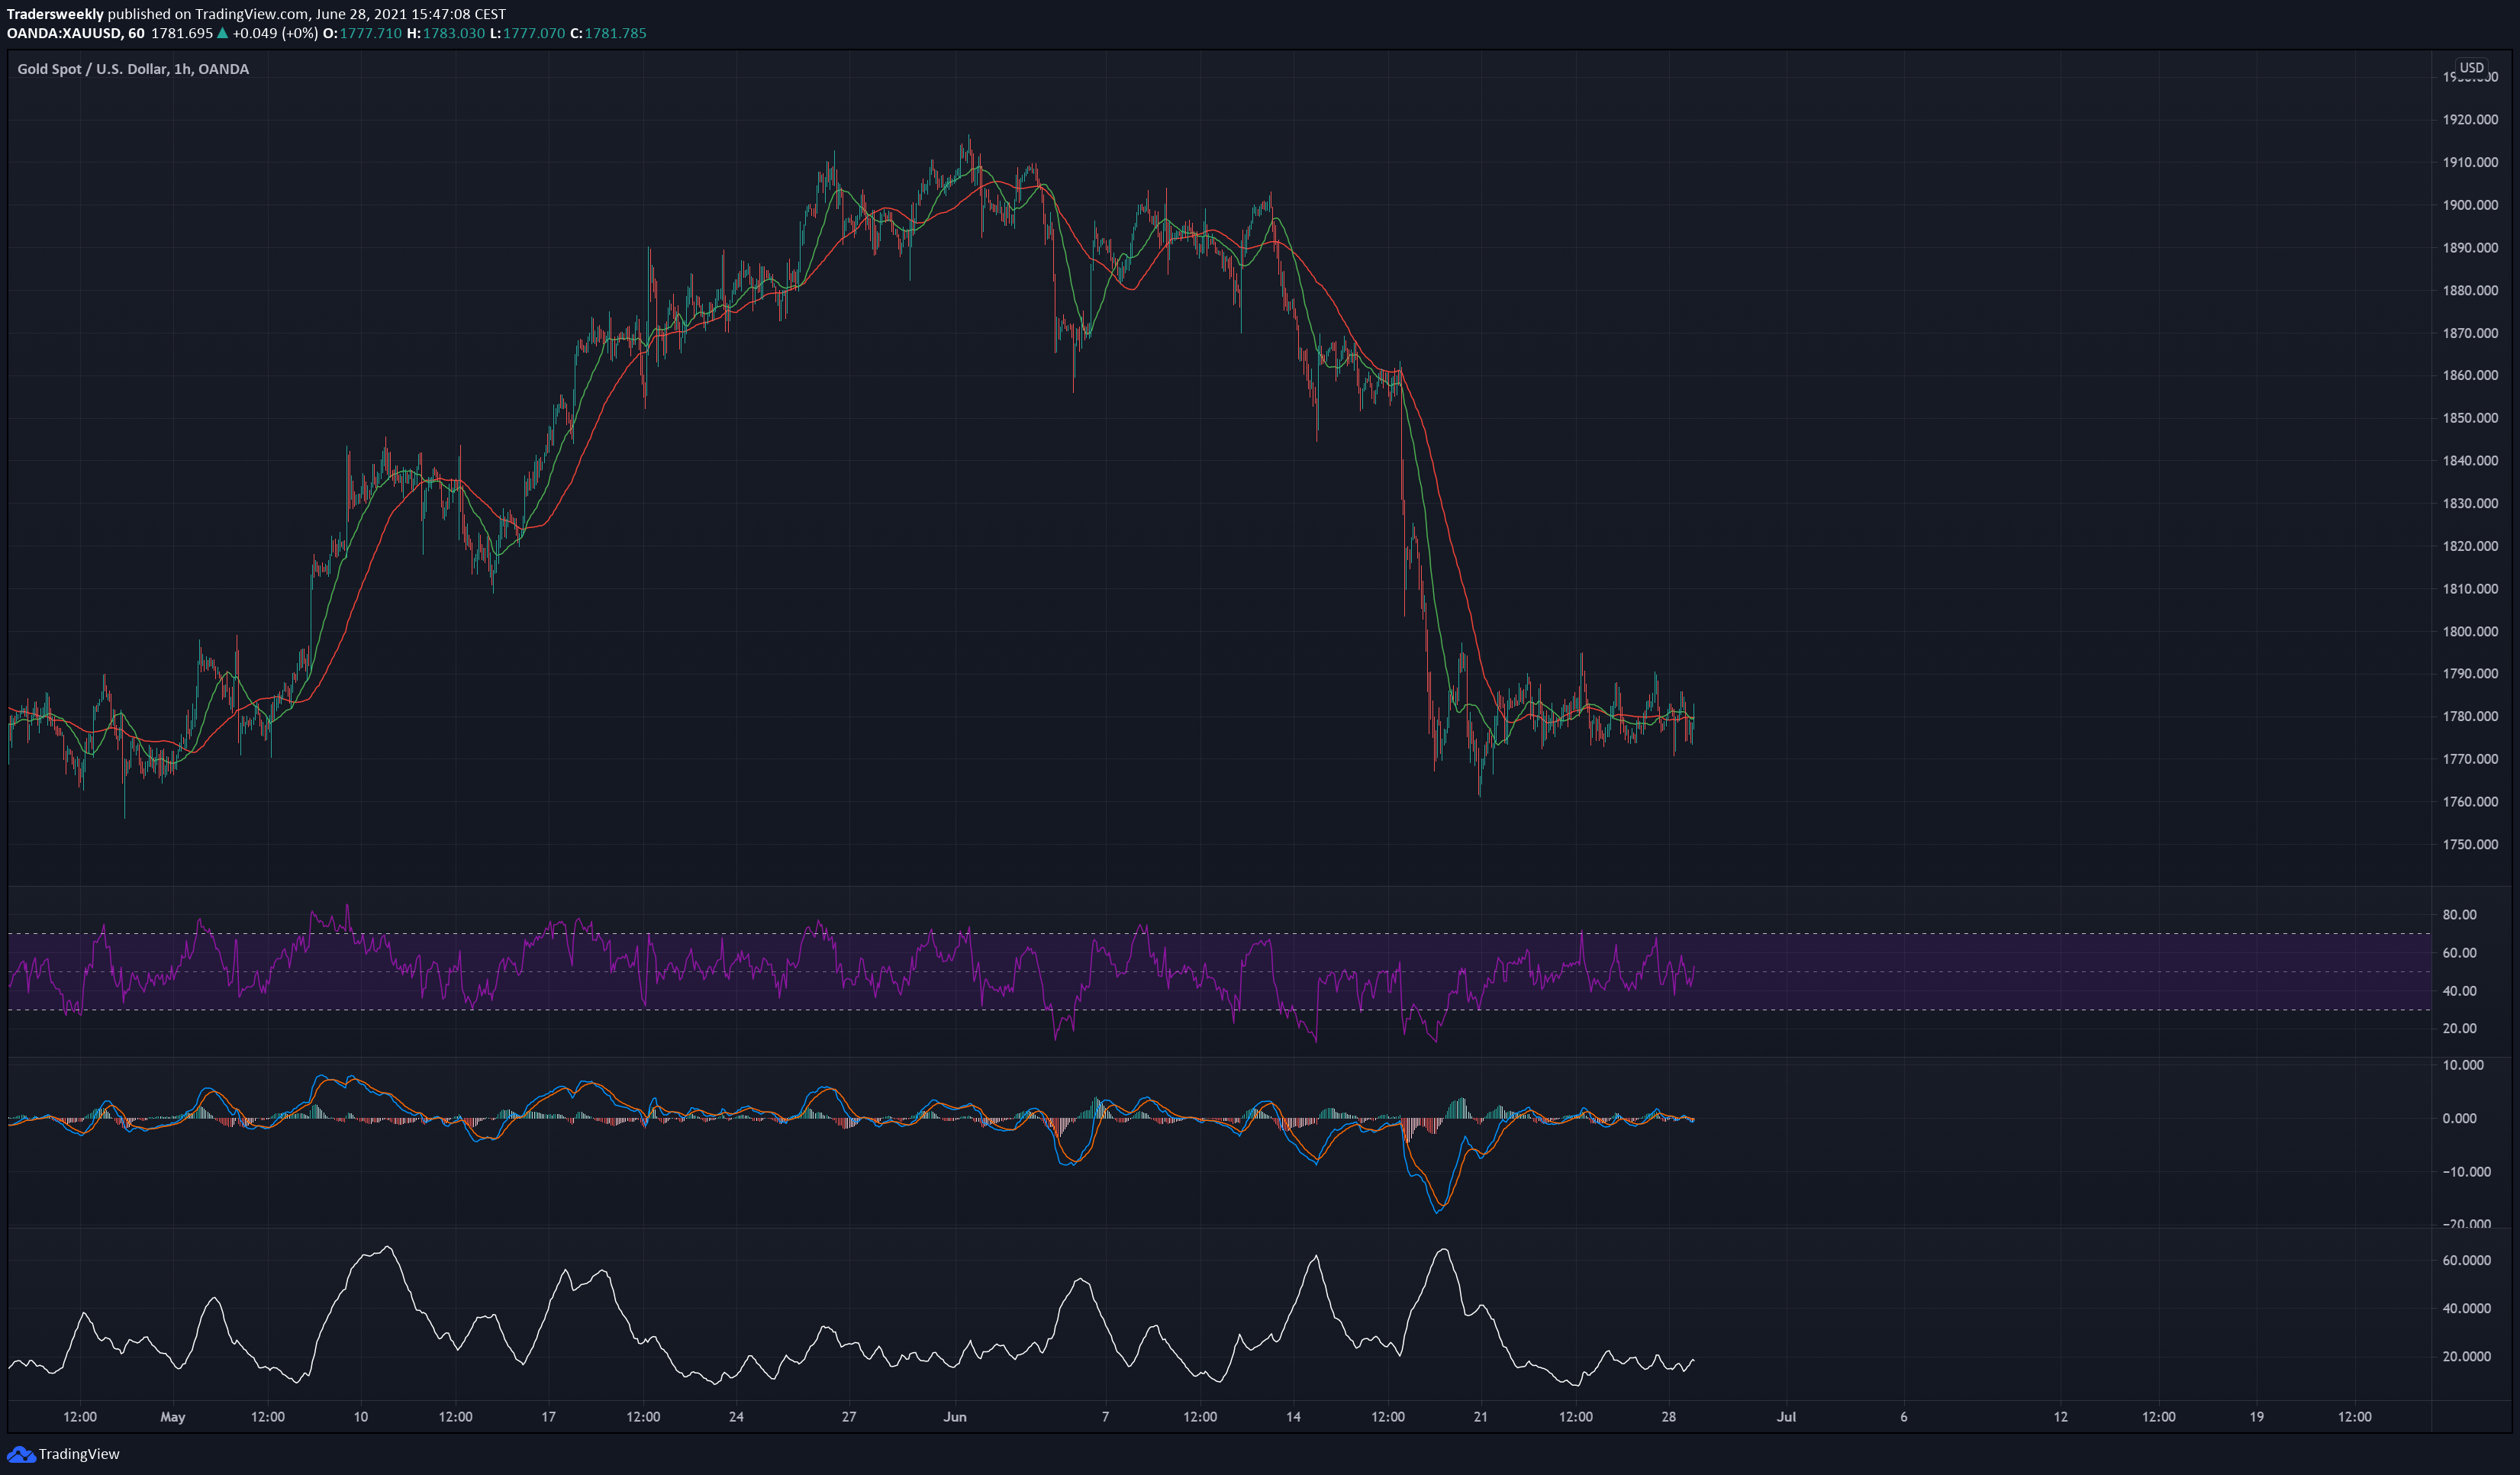Select the last price 1781.695 in header

(x=182, y=33)
